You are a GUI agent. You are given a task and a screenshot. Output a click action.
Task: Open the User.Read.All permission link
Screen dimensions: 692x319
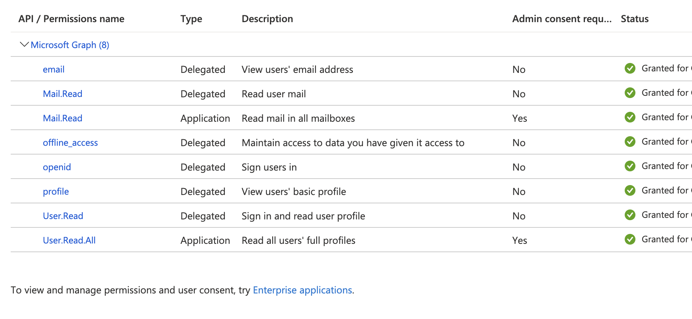[x=69, y=240]
